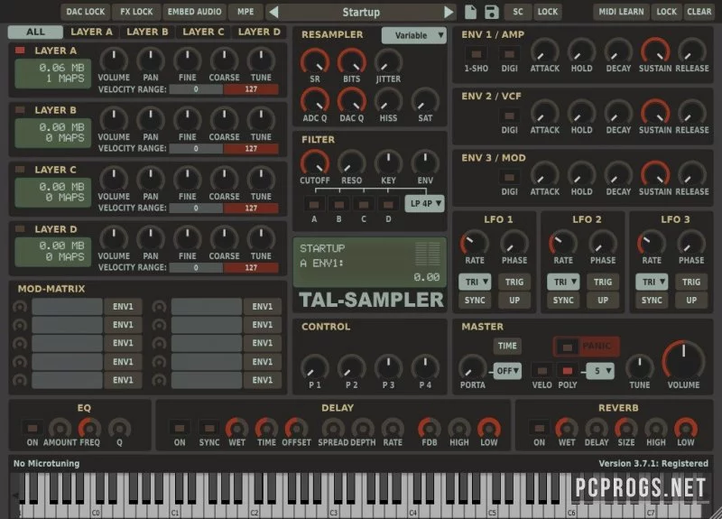
Task: Click the CLEAR button
Action: [699, 12]
